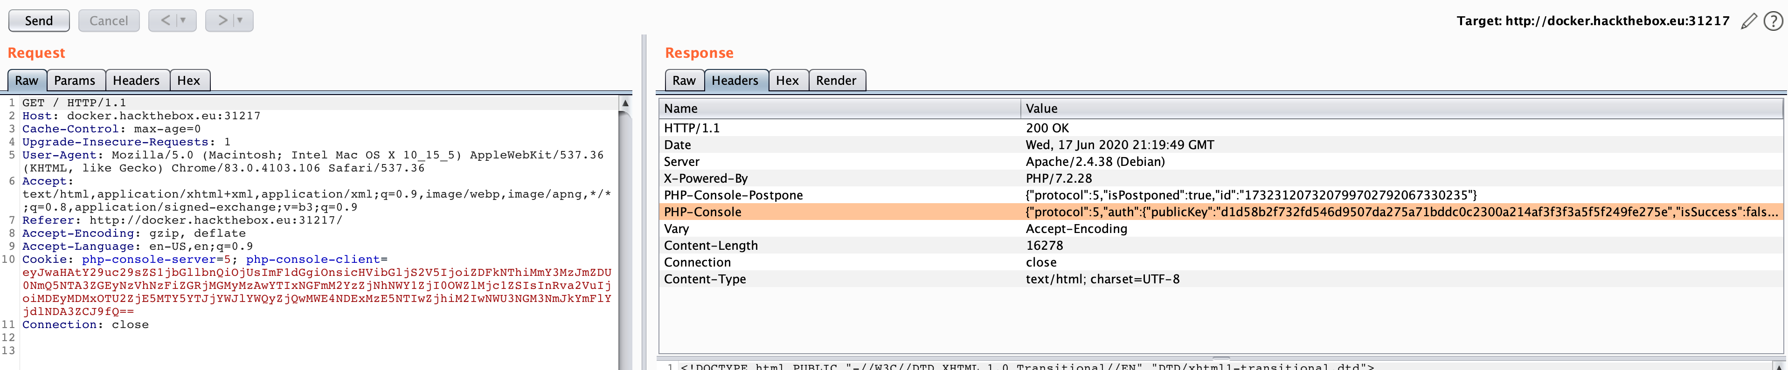Click the Apache/2.4.38 (Debian) value cell
Viewport: 1788px width, 370px height.
1095,162
